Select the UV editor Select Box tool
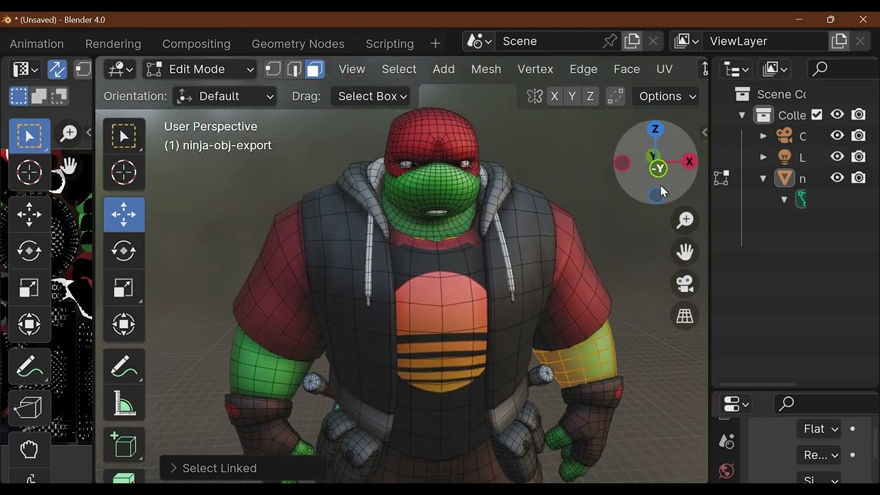This screenshot has height=495, width=880. click(x=29, y=136)
